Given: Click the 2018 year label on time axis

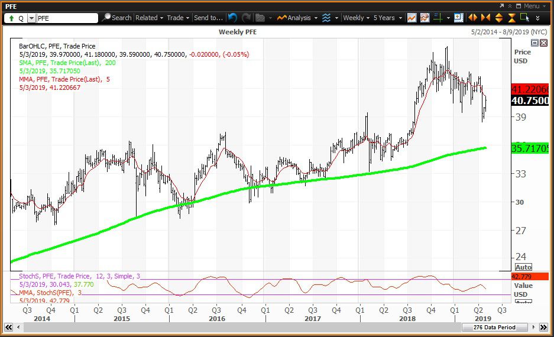Looking at the screenshot, I should tap(407, 319).
